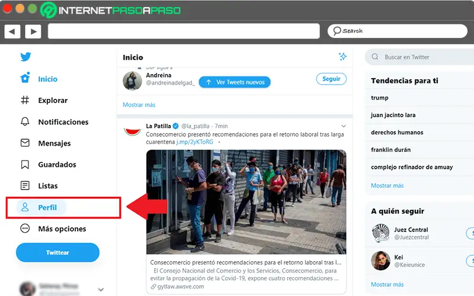Click the browser address bar

[184, 31]
